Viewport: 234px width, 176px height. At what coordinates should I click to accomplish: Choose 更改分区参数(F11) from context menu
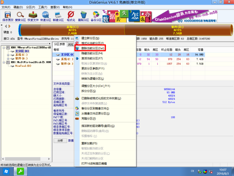tap(105, 68)
